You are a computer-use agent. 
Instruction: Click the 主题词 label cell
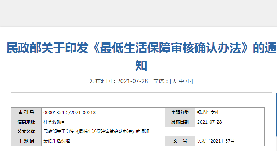(26, 141)
